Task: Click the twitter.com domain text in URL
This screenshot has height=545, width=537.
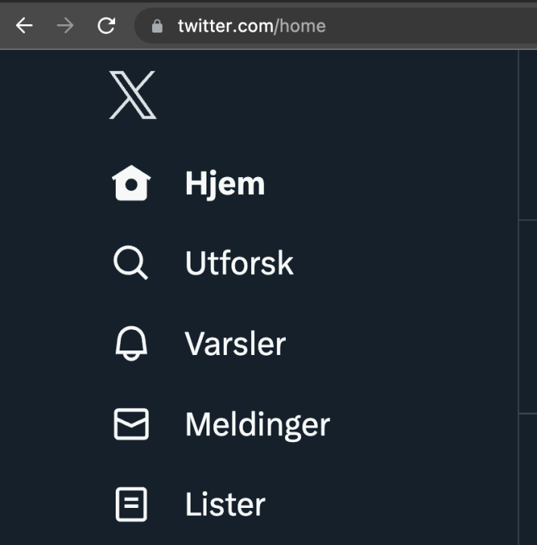Action: point(225,26)
